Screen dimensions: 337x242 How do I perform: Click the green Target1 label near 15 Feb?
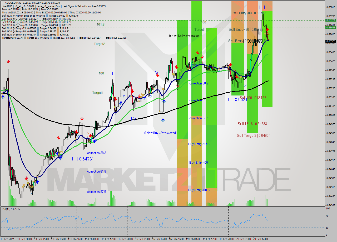tap(98, 93)
